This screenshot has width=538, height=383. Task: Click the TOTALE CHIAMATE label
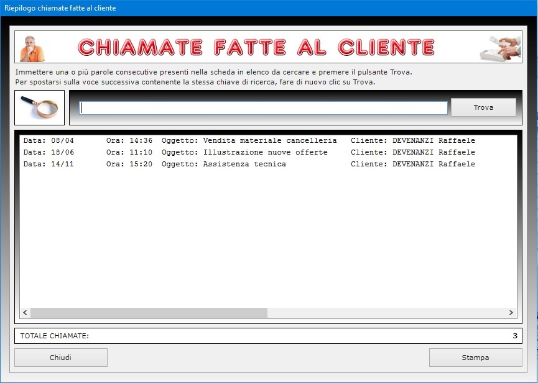coord(55,336)
